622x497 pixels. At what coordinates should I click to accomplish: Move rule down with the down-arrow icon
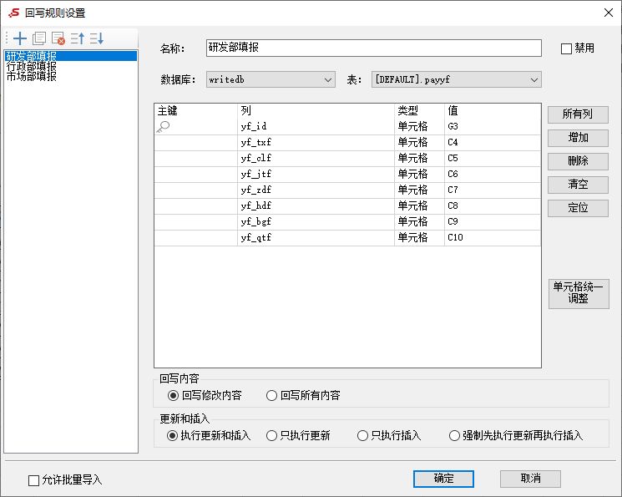(96, 38)
